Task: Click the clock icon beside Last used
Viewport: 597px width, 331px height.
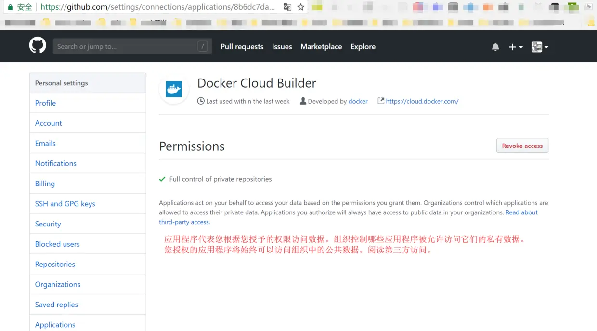Action: tap(201, 101)
